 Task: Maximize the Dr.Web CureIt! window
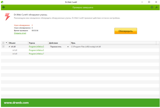149,2
